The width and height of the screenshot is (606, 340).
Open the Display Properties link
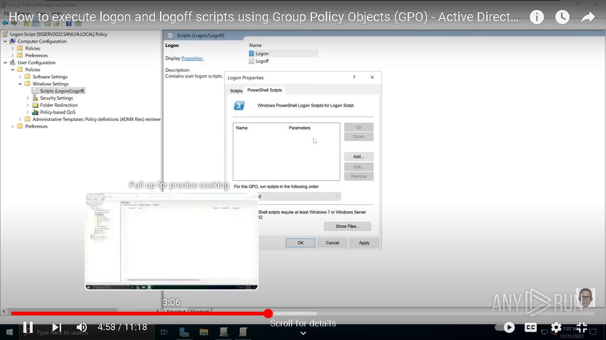[192, 59]
